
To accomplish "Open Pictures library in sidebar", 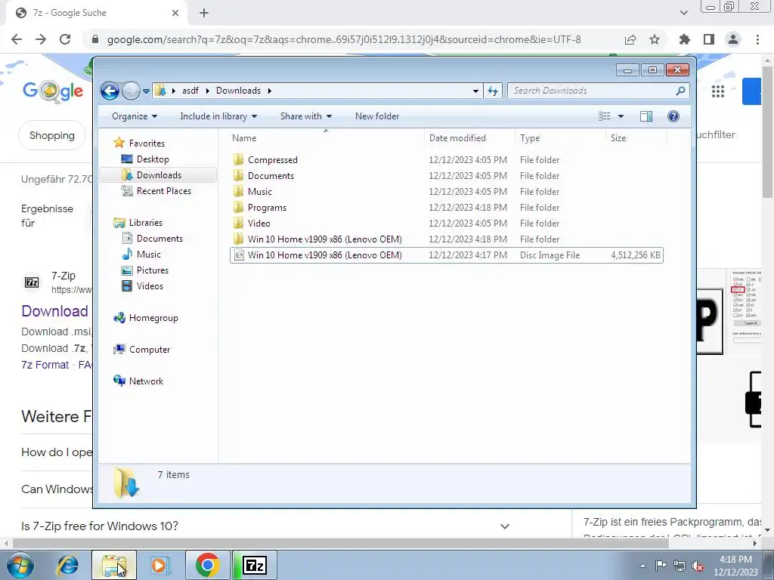I will [153, 270].
